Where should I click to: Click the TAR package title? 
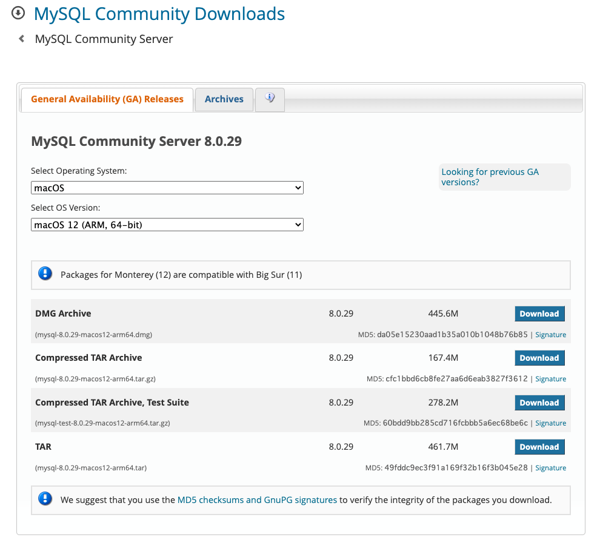click(43, 447)
